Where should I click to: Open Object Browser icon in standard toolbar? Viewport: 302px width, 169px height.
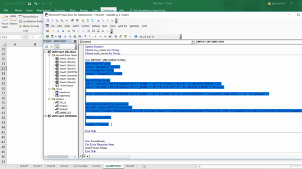[x=126, y=37]
